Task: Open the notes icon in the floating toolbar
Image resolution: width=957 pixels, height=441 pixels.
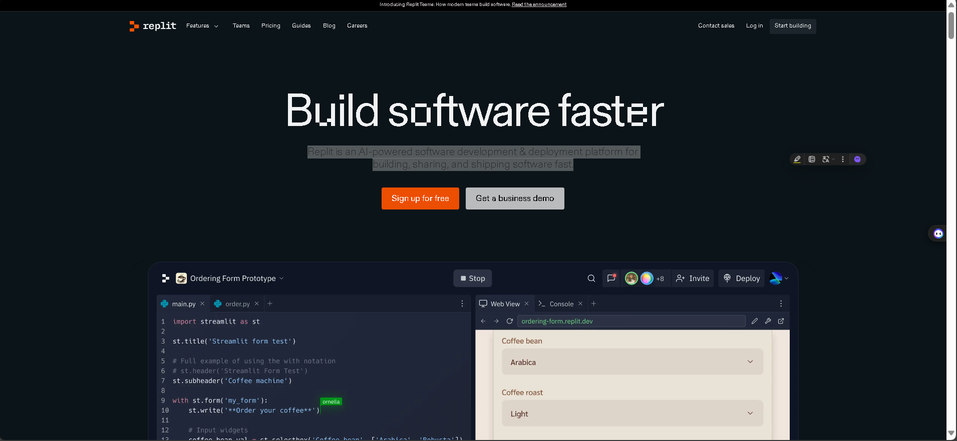Action: (812, 159)
